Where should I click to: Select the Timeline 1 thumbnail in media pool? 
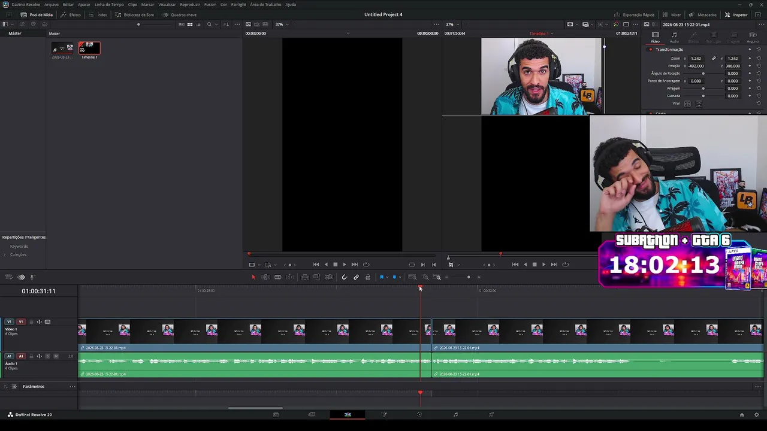(x=89, y=48)
